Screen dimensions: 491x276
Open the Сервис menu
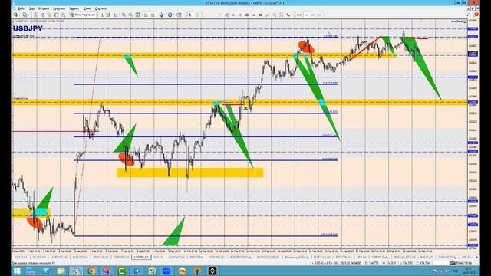tap(74, 8)
